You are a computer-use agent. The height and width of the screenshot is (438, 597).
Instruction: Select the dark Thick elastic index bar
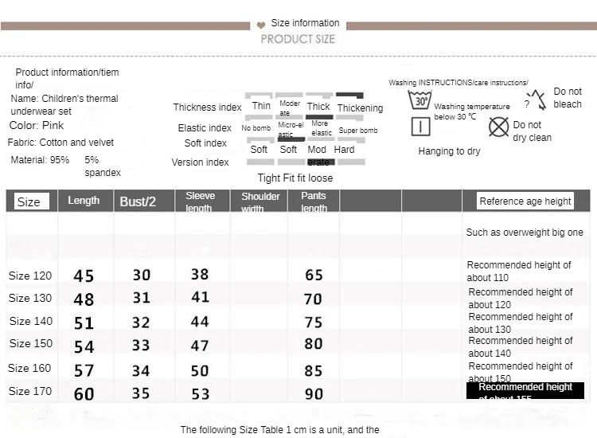point(319,117)
